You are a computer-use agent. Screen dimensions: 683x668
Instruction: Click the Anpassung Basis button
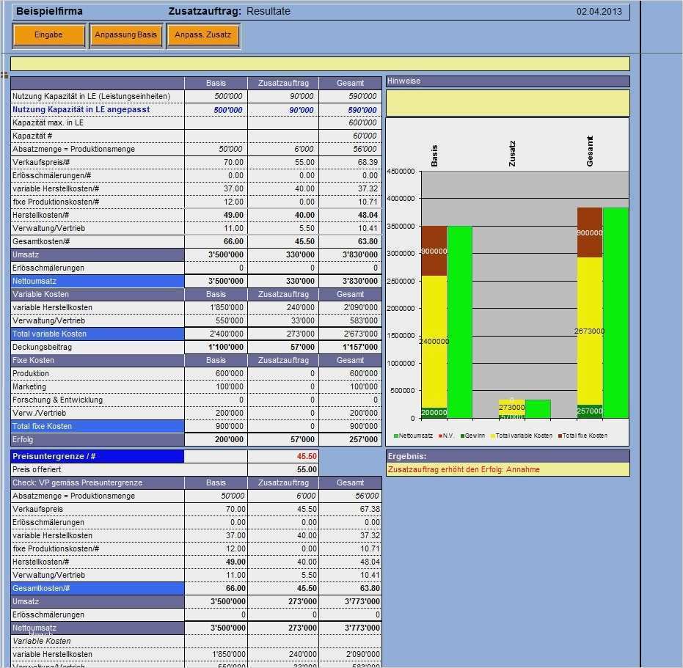click(126, 34)
